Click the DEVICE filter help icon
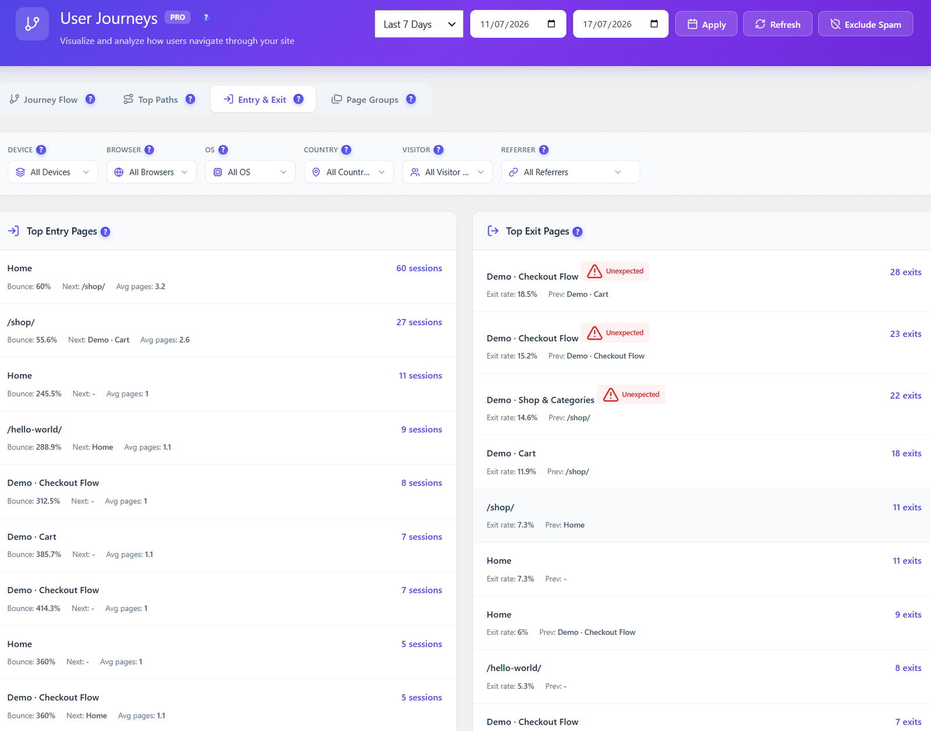931x731 pixels. click(41, 150)
